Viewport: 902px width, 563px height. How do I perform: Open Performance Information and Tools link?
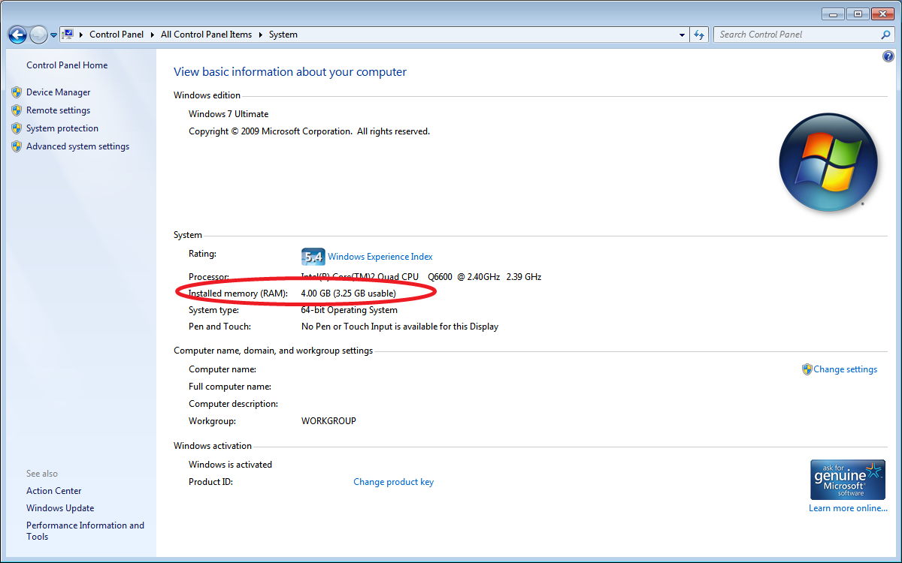(85, 531)
